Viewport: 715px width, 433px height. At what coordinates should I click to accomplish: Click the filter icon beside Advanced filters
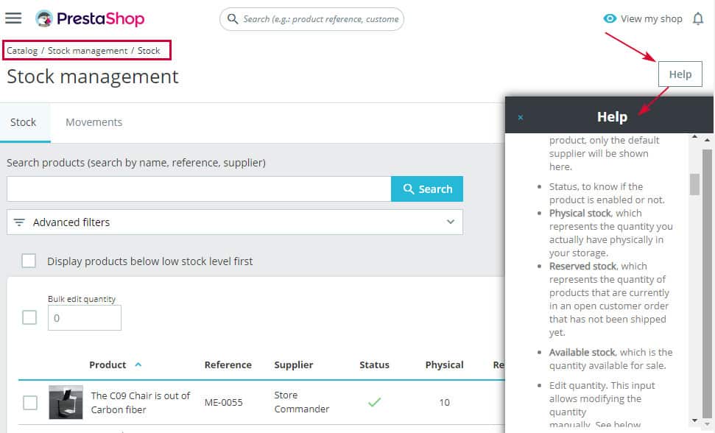point(19,222)
